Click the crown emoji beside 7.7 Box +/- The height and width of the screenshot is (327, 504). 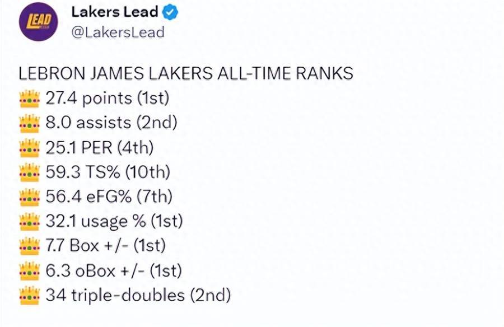click(x=30, y=246)
